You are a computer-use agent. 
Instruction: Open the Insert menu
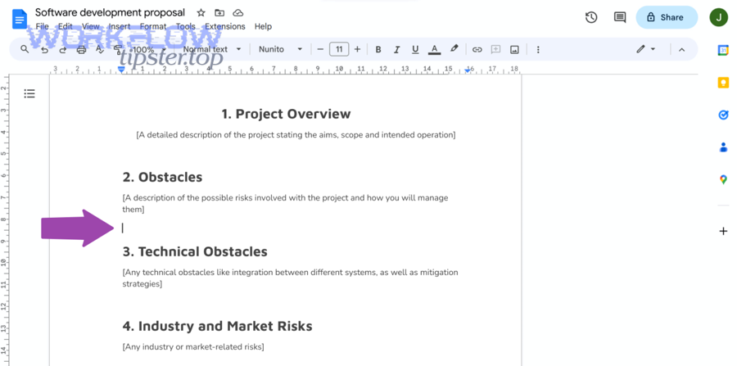(120, 27)
